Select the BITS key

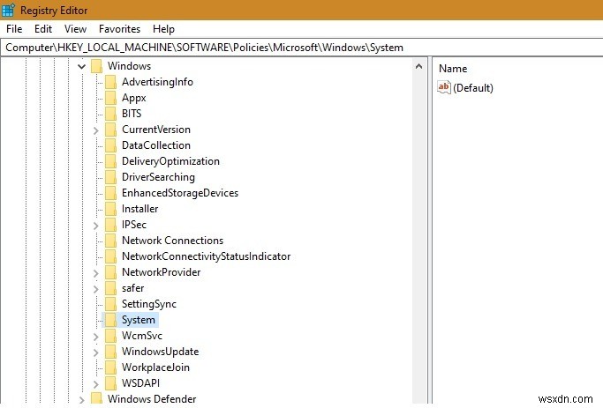[132, 114]
